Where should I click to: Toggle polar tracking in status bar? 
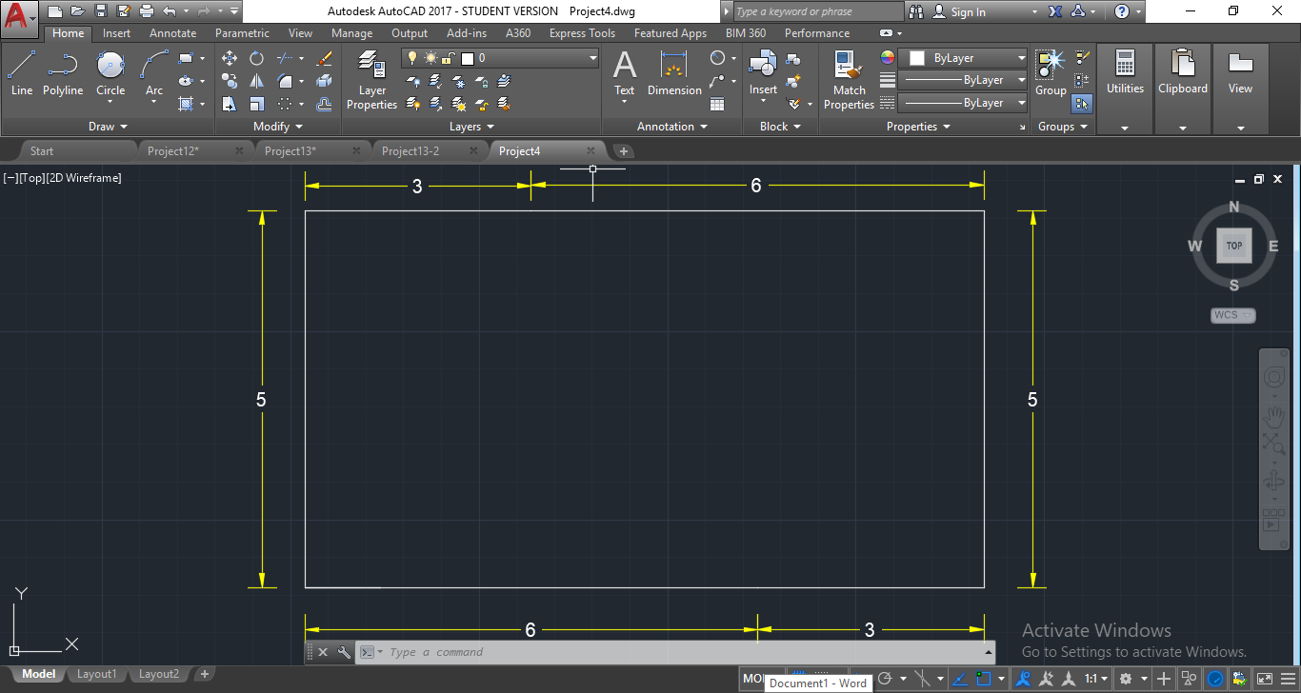[x=885, y=679]
